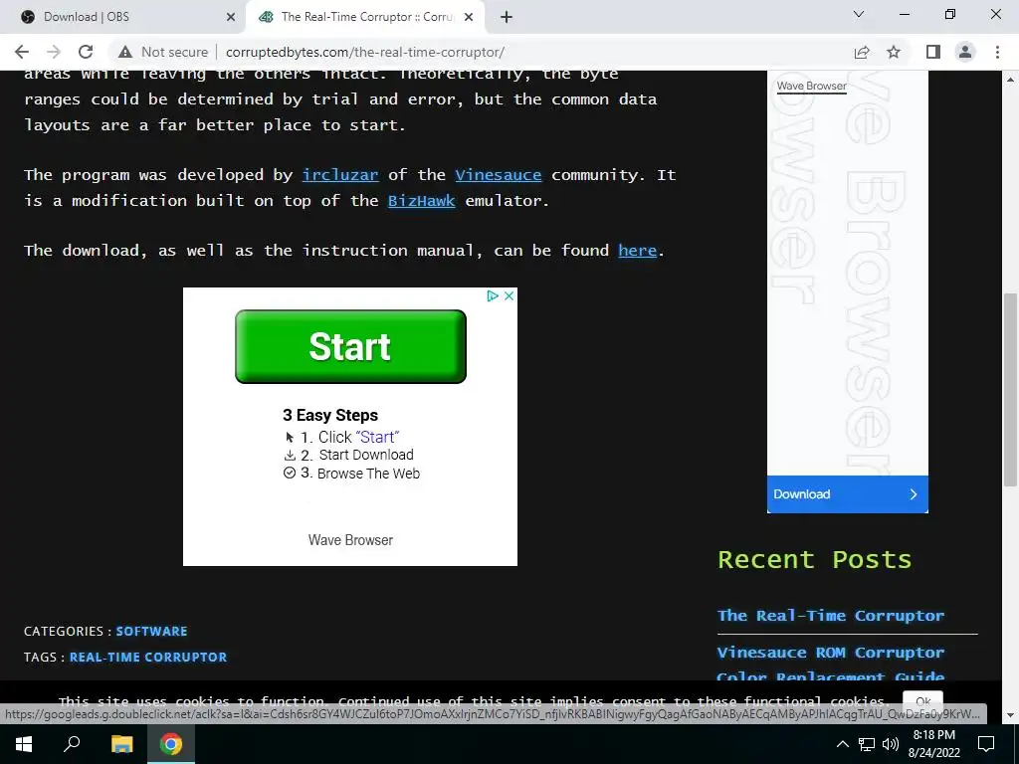Image resolution: width=1019 pixels, height=764 pixels.
Task: Open a new browser tab
Action: point(507,18)
